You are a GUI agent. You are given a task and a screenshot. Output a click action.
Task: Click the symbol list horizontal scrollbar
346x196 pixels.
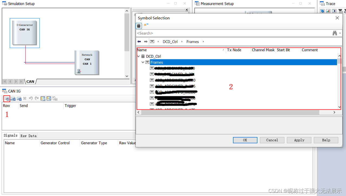230,112
